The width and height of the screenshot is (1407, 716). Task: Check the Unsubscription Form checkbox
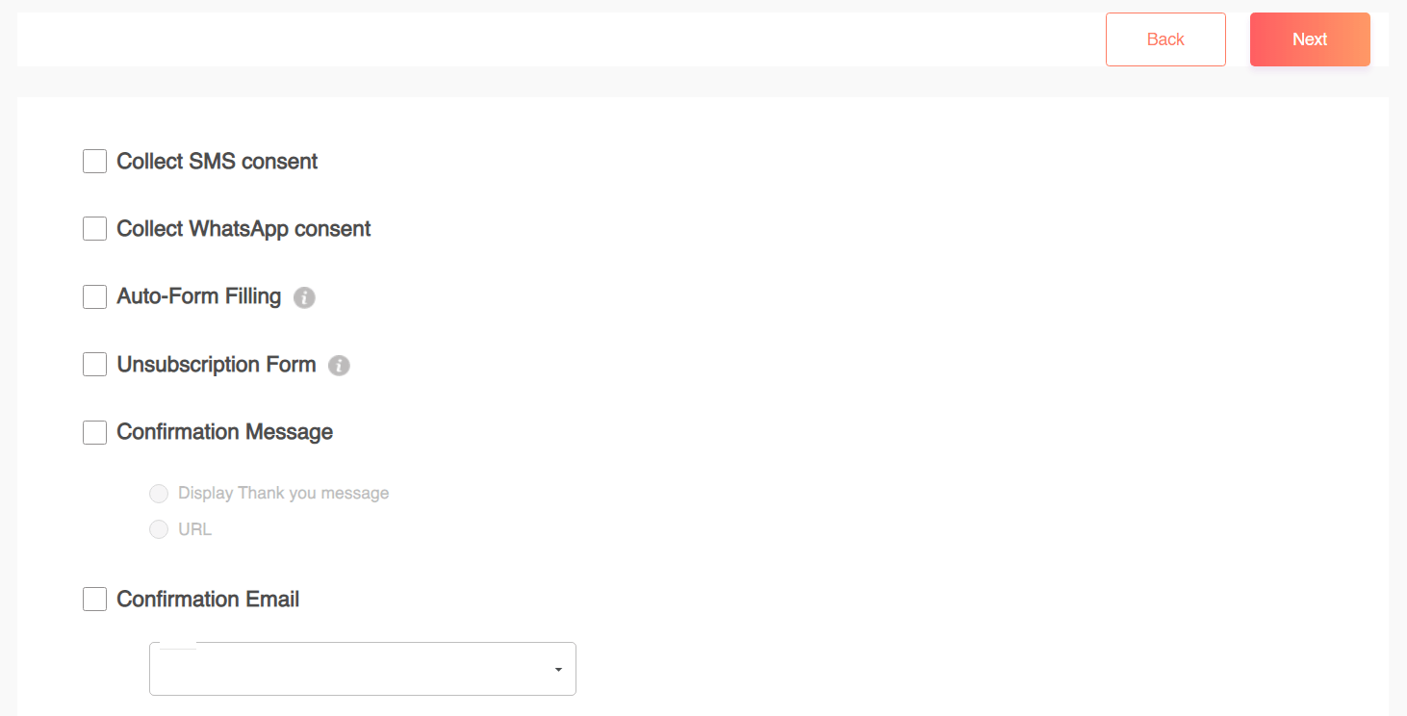tap(94, 364)
